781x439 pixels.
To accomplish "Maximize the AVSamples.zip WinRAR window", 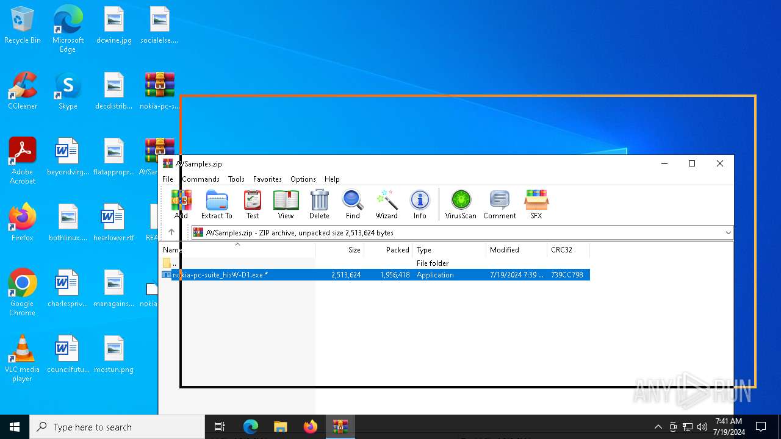I will 692,163.
